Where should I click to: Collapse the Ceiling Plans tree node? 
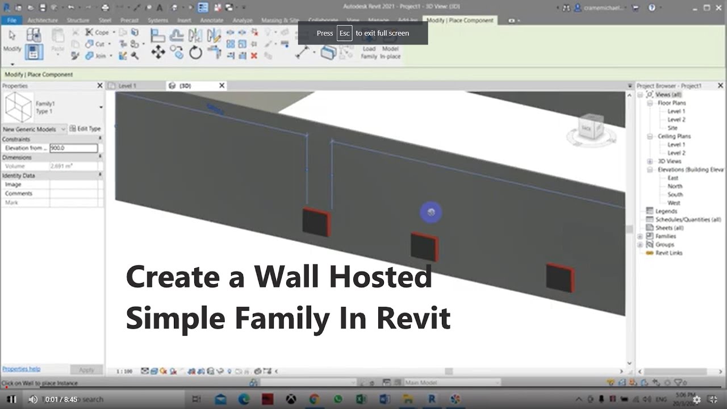650,136
